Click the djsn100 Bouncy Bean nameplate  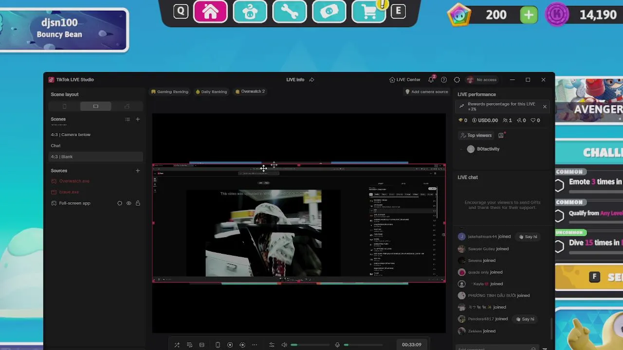coord(64,30)
